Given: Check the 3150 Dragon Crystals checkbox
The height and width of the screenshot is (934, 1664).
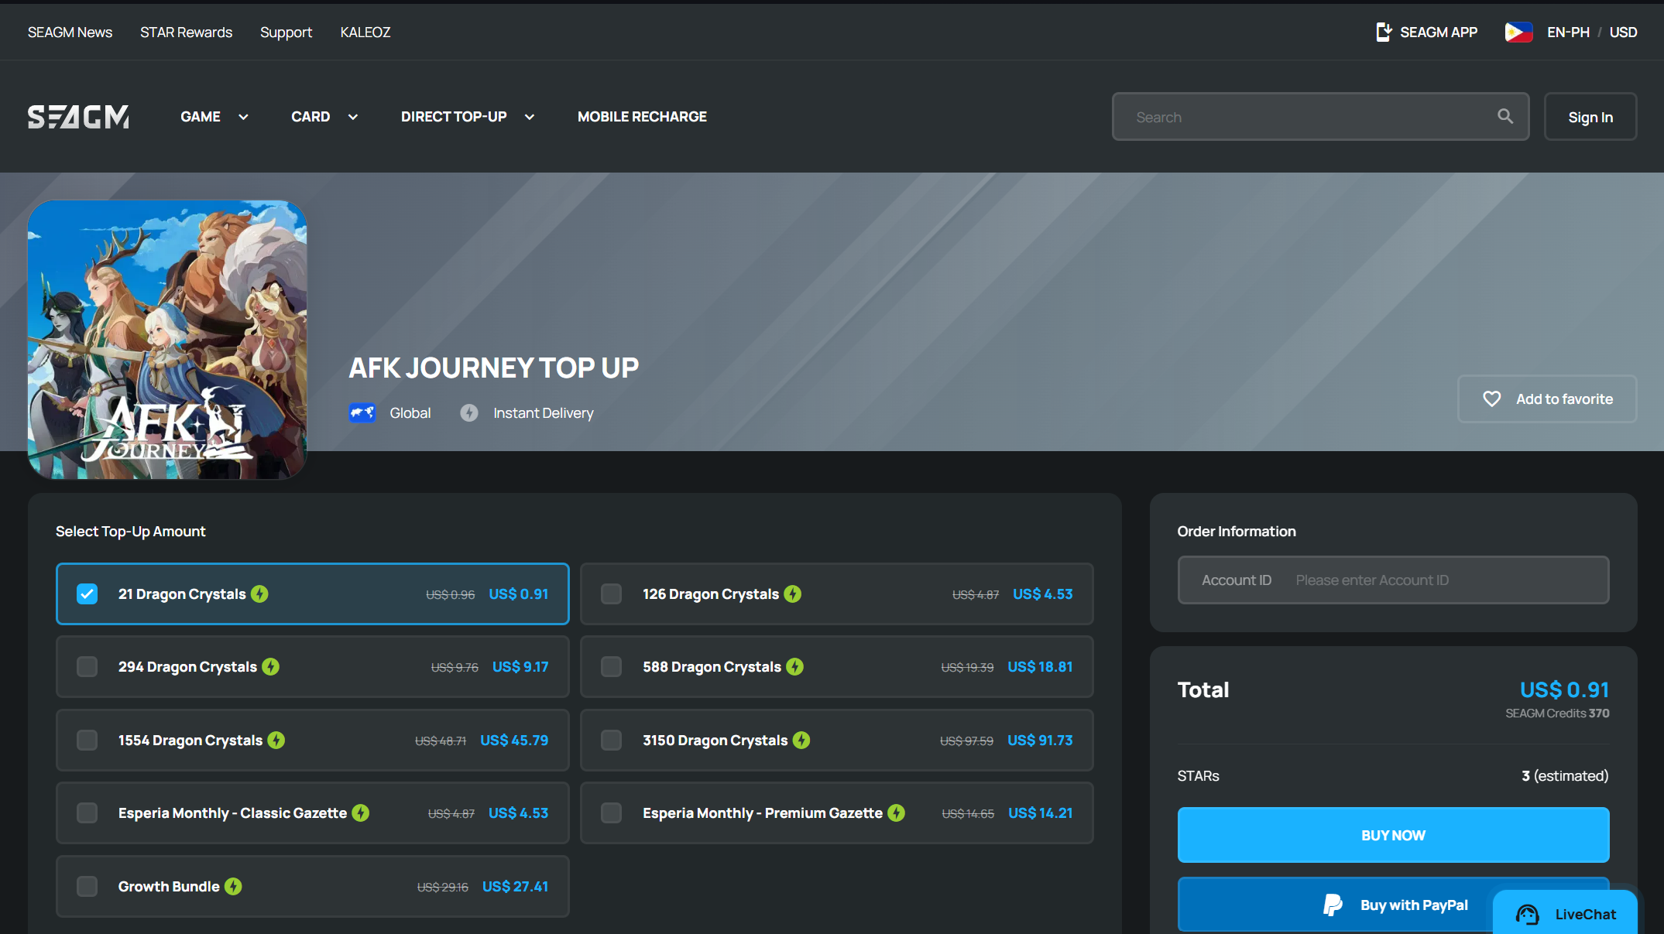Looking at the screenshot, I should coord(612,740).
